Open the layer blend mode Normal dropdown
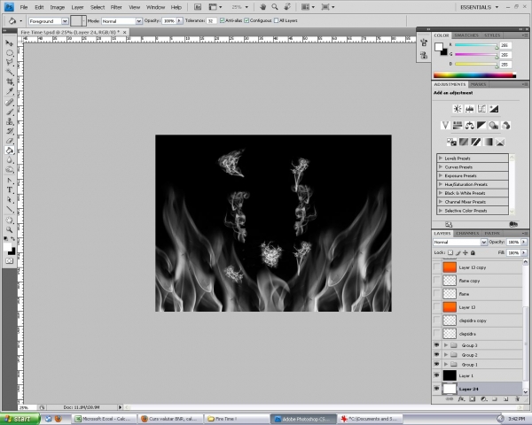The image size is (532, 425). tap(484, 242)
